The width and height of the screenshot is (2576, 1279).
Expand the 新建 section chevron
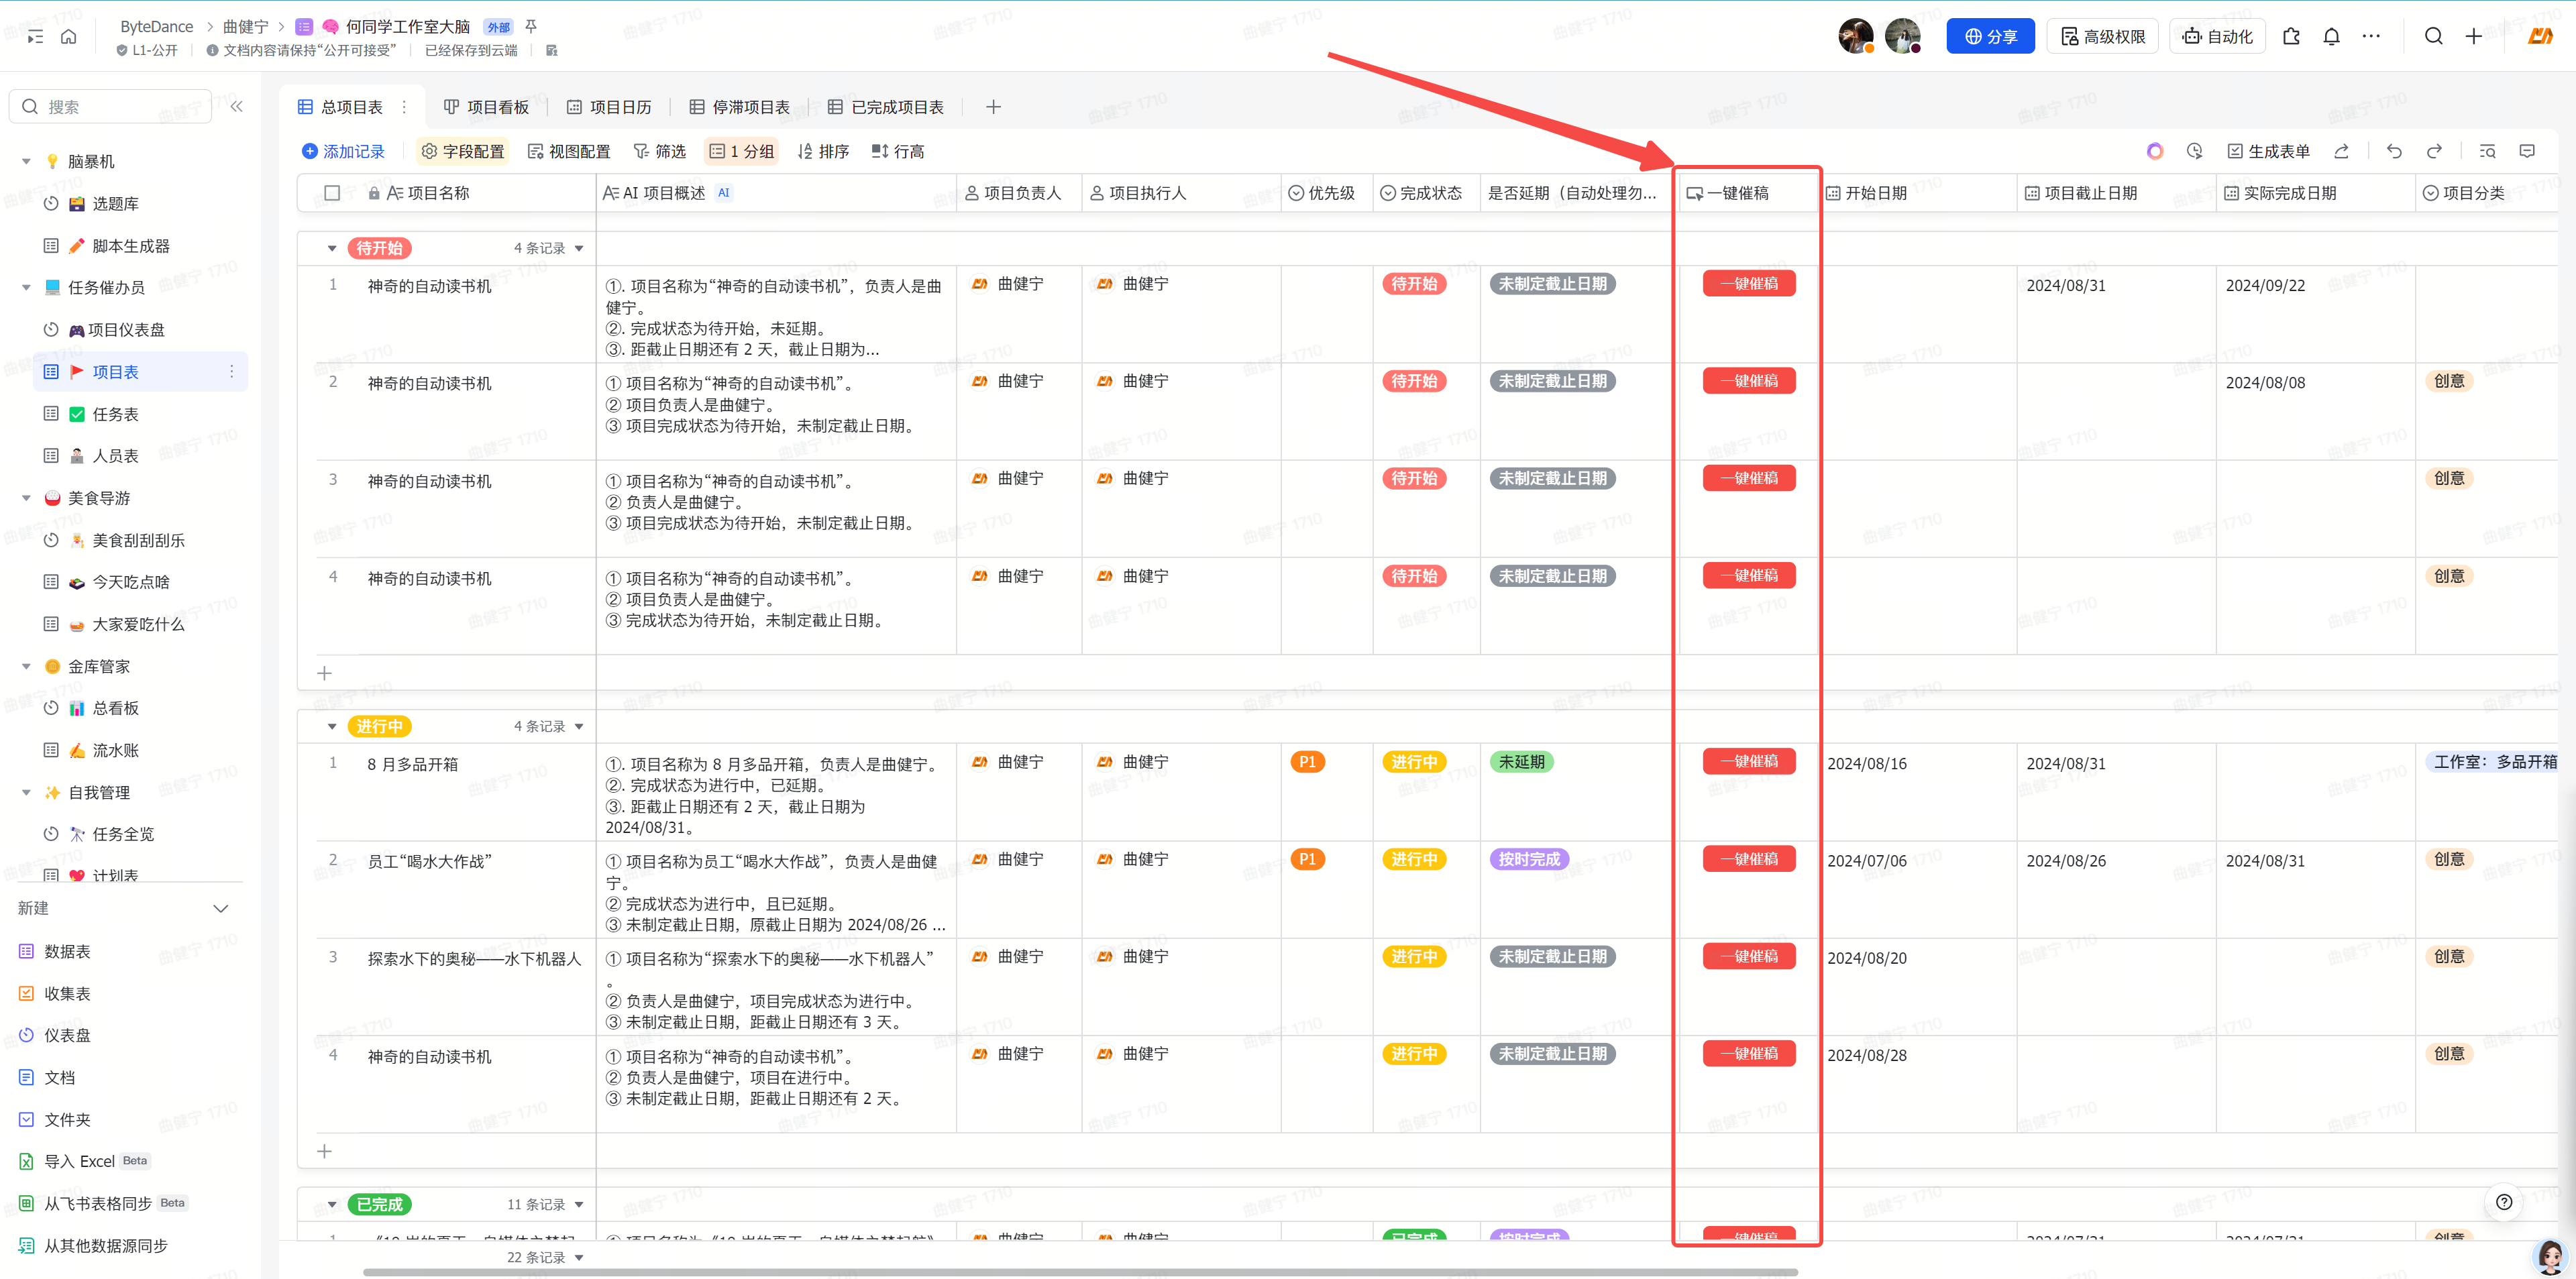pos(221,908)
